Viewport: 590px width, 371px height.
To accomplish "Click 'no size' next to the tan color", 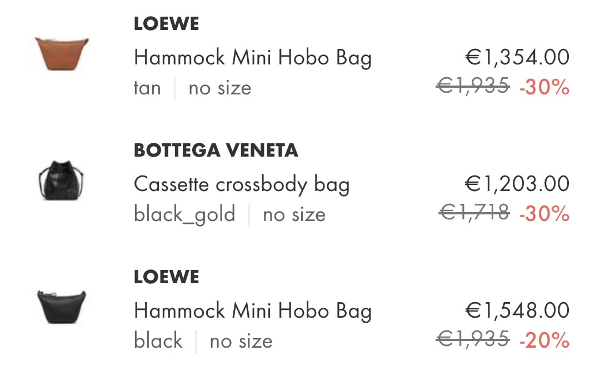I will click(x=220, y=88).
